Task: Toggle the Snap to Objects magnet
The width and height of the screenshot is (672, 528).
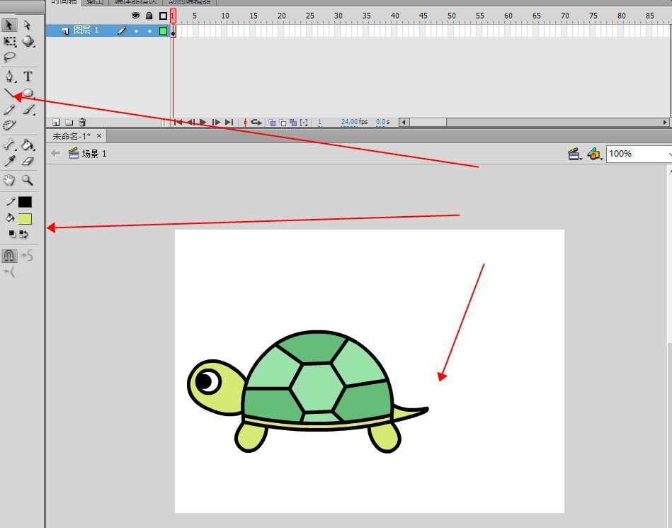Action: coord(9,256)
